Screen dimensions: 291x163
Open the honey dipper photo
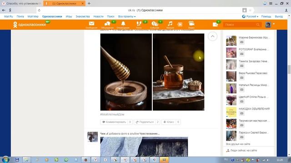pyautogui.click(x=126, y=72)
